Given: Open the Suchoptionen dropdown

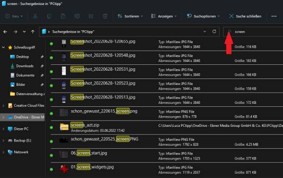Looking at the screenshot, I should tap(203, 16).
